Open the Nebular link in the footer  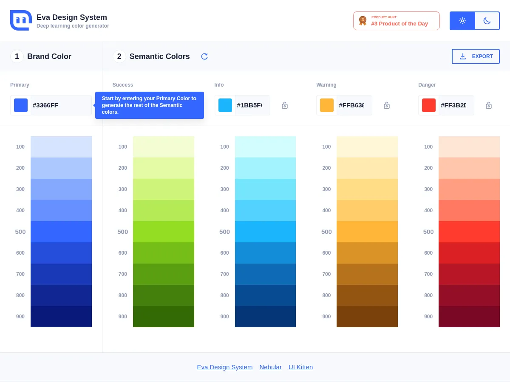tap(270, 367)
